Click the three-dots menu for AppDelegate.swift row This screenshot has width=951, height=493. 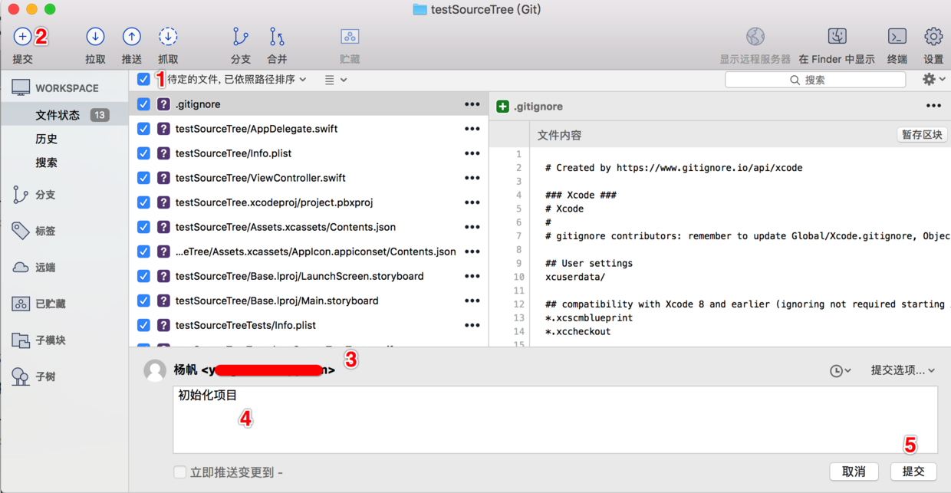point(472,129)
